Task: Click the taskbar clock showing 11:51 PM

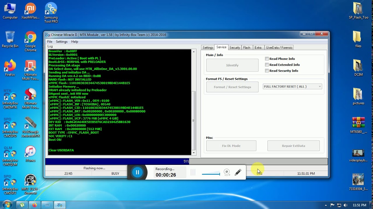Action: (x=359, y=205)
